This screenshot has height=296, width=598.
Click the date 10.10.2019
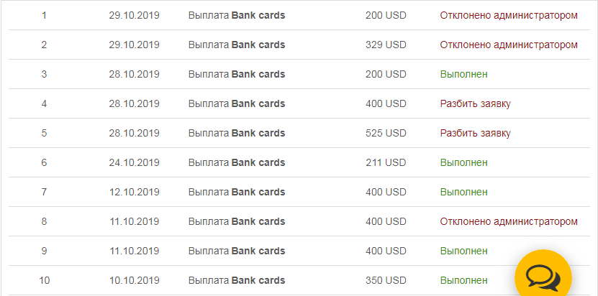(134, 280)
